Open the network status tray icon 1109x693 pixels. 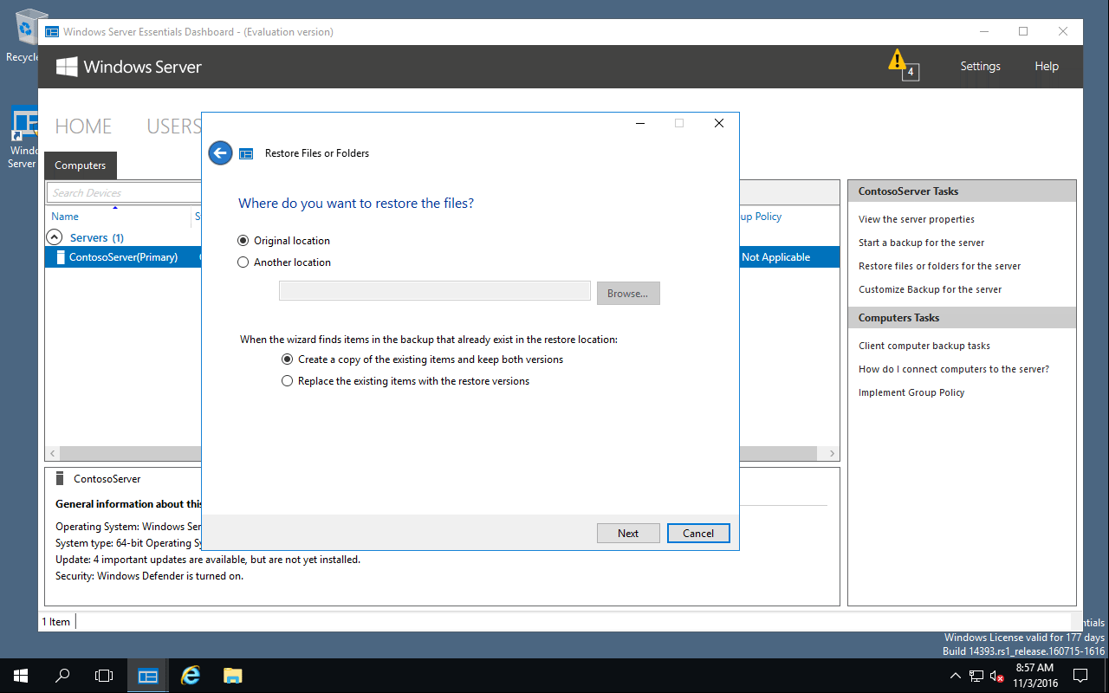[x=976, y=676]
